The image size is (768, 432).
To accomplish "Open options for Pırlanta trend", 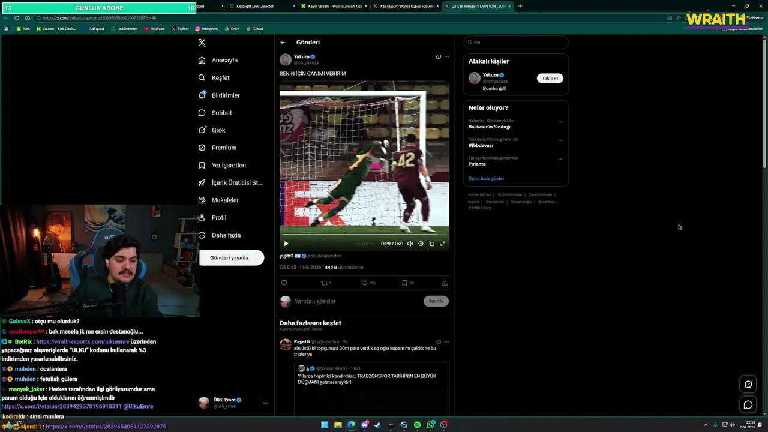I will pyautogui.click(x=560, y=159).
